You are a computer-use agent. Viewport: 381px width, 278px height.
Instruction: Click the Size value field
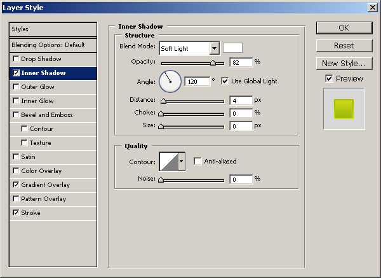pyautogui.click(x=241, y=126)
